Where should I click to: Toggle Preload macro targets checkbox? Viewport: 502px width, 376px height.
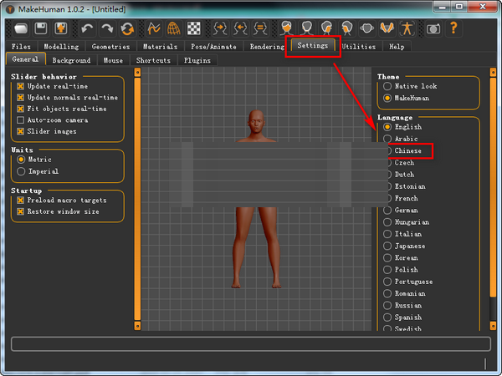coord(20,201)
